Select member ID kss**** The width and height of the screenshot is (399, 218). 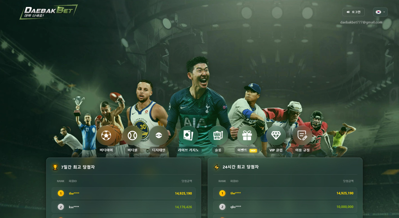(74, 207)
